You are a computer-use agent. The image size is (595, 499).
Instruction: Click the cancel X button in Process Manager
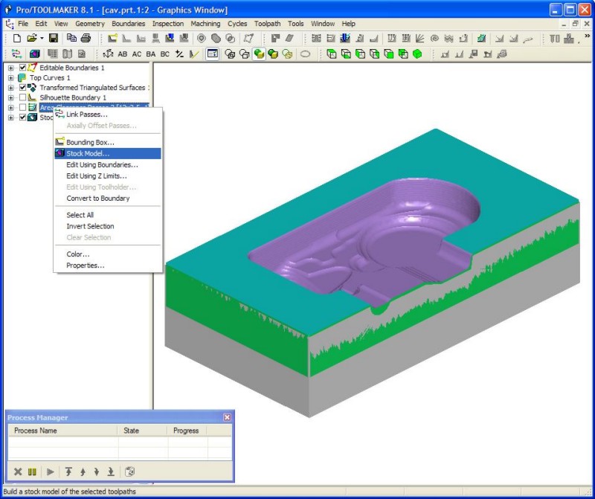tap(18, 471)
